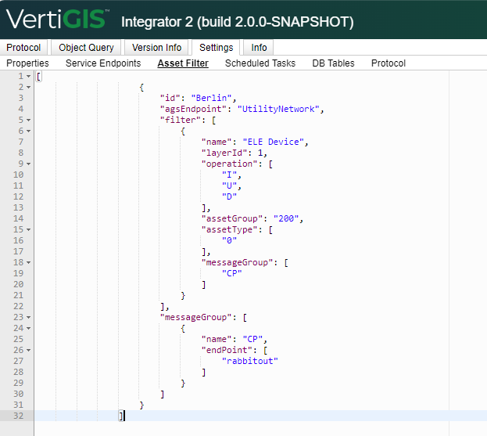Open the Version Info tab

click(156, 48)
